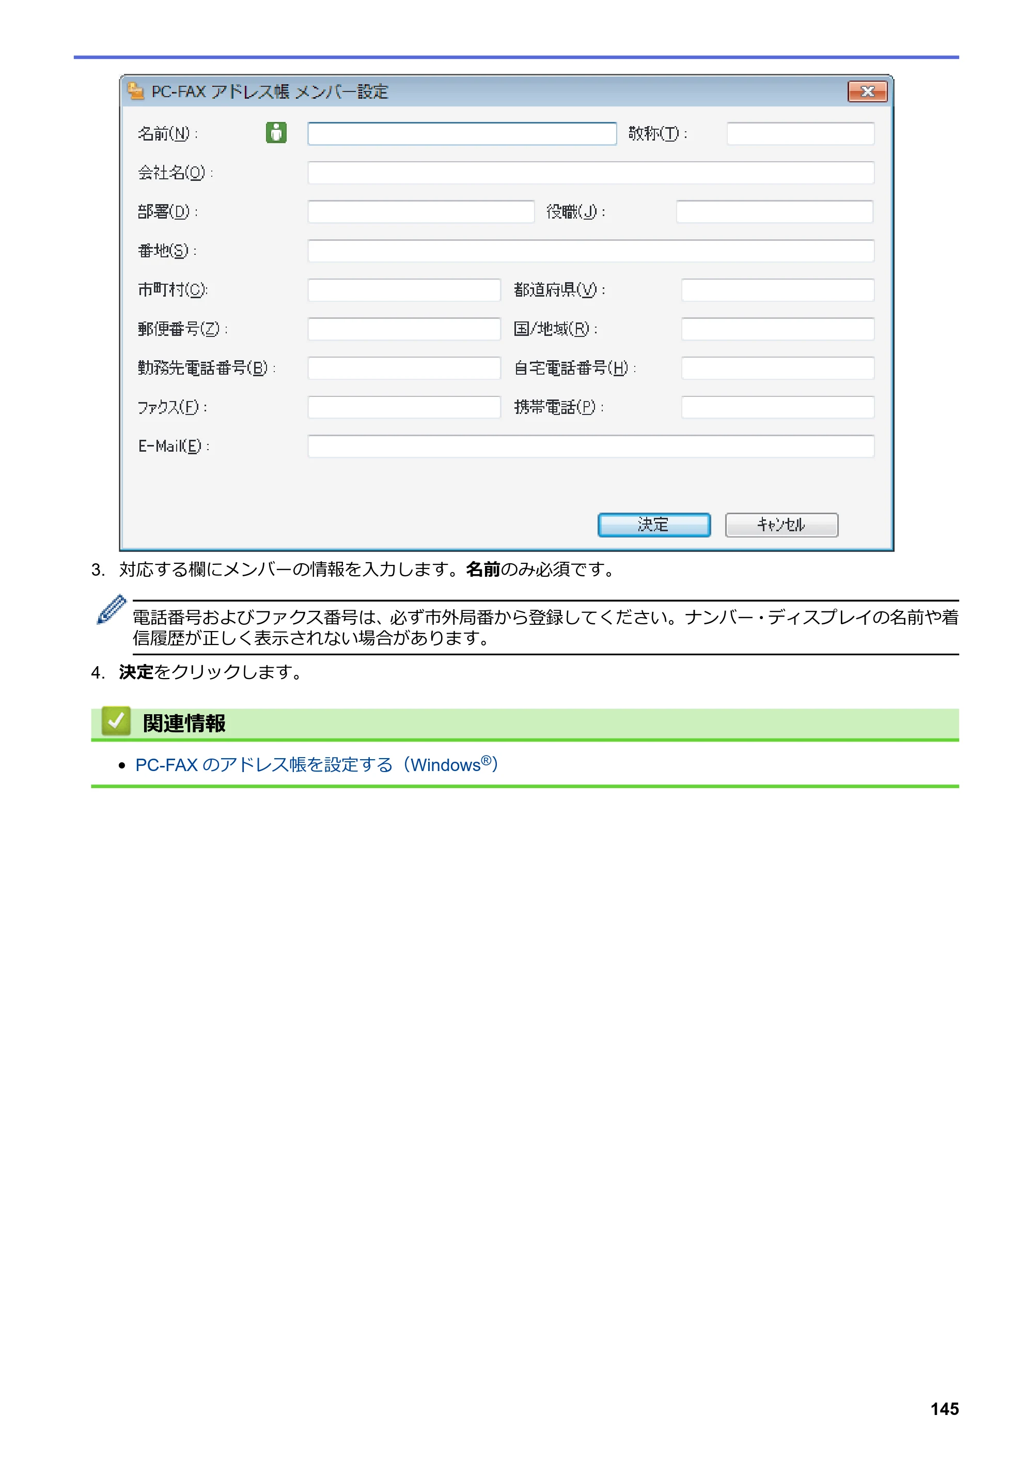Click the 携帯電話(P) mobile phone field
Image resolution: width=1033 pixels, height=1462 pixels.
(x=778, y=408)
